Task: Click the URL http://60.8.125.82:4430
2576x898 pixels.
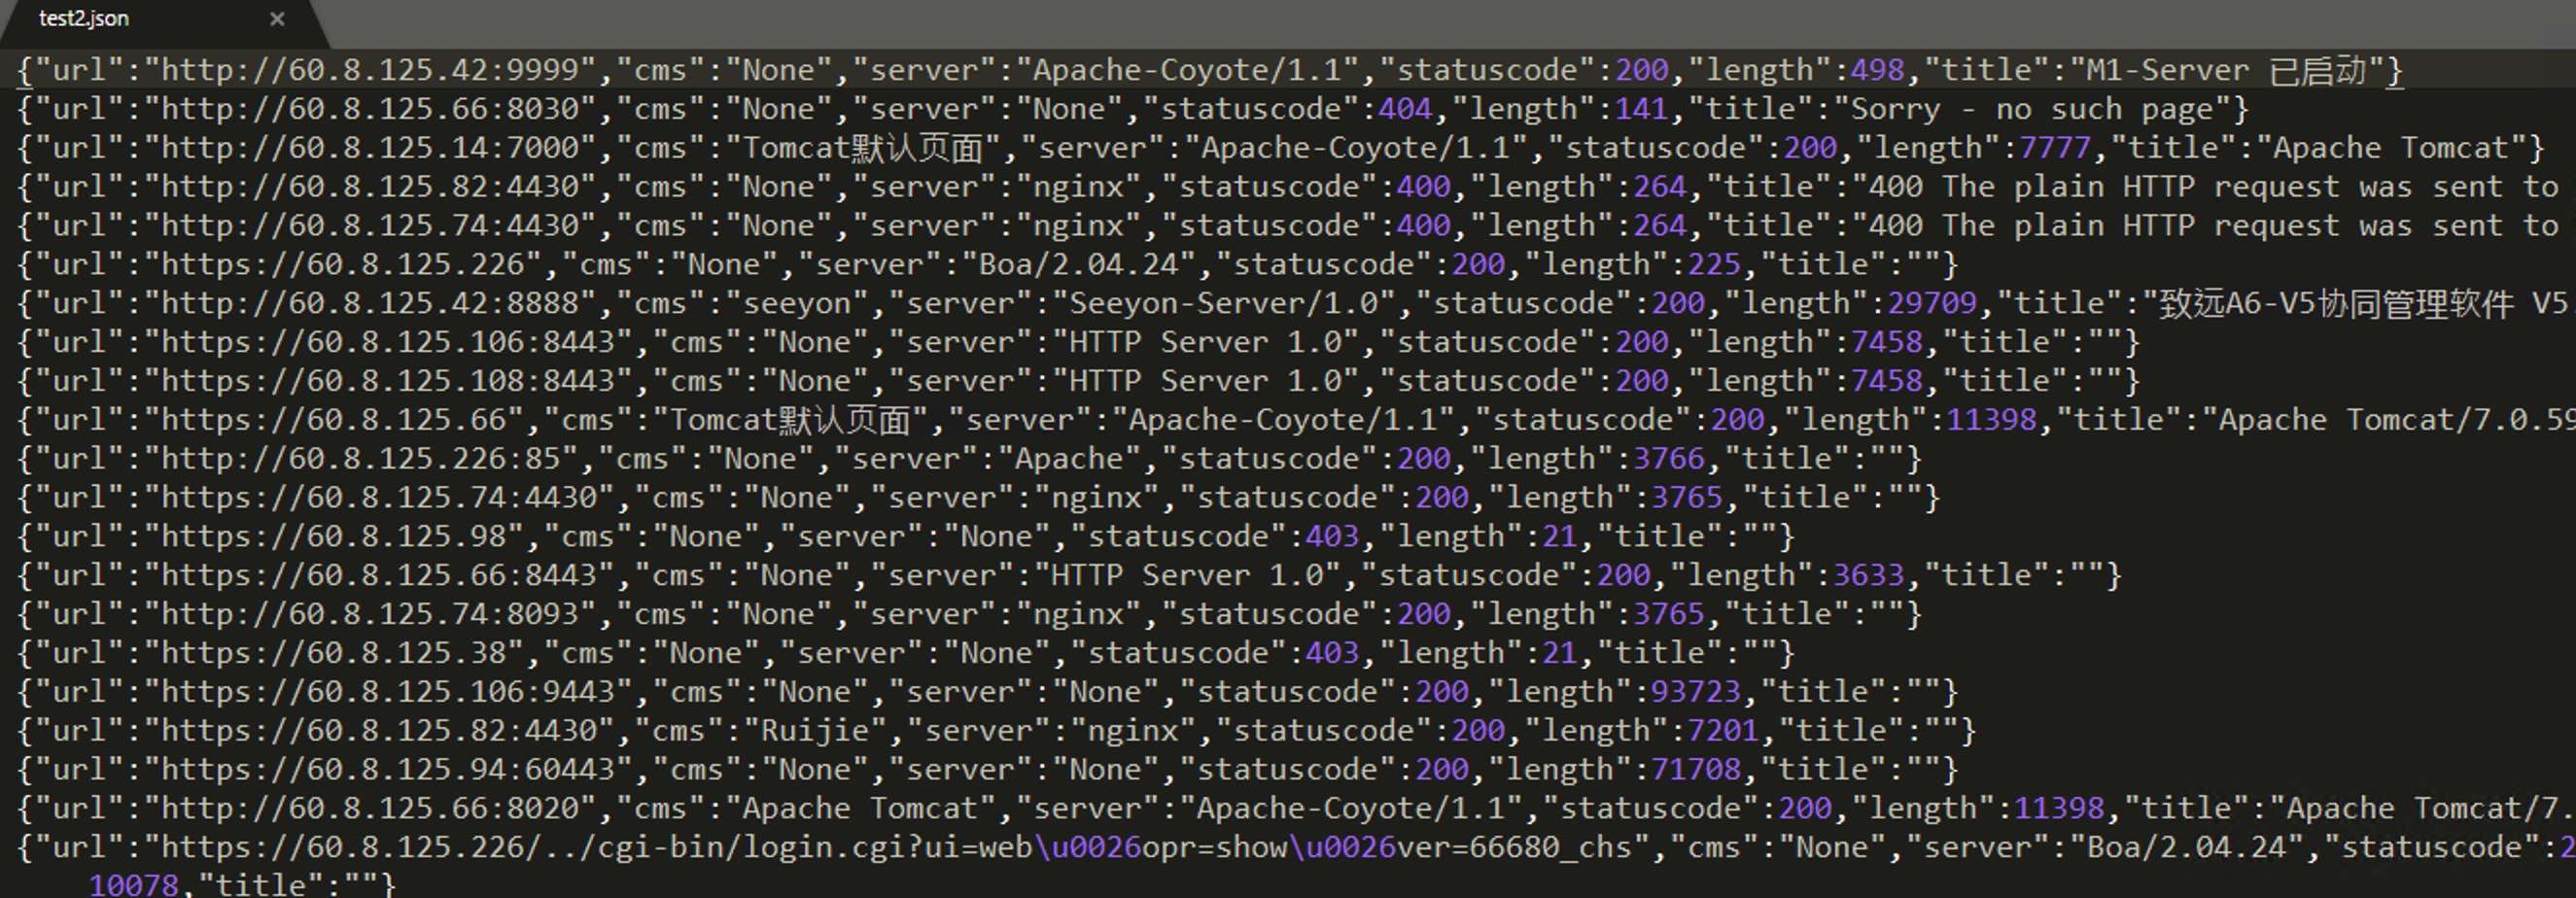Action: coord(370,187)
